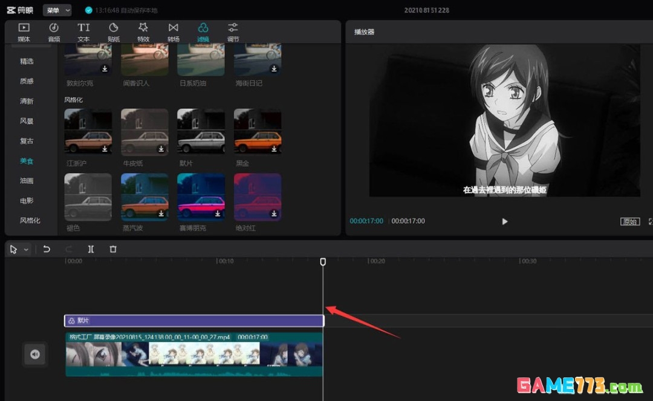The height and width of the screenshot is (401, 653).
Task: Download the 敦刻尔克 filter
Action: (x=105, y=69)
